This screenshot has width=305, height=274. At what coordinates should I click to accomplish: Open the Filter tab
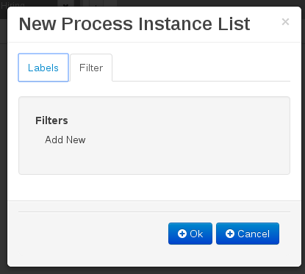(91, 68)
